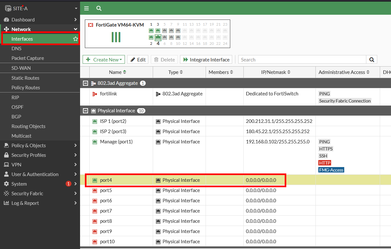The image size is (391, 249).
Task: Collapse the 802.3ad Aggregate group
Action: tap(85, 83)
